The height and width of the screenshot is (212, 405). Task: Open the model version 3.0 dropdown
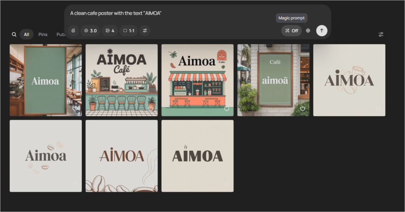tap(90, 30)
